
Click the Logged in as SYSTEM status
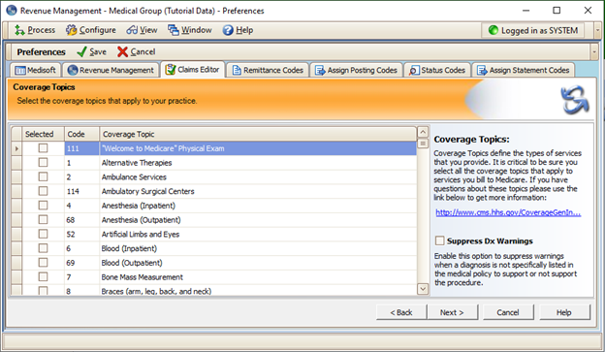(x=533, y=30)
